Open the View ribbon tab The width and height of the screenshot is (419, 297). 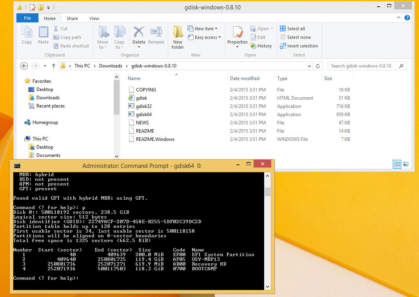94,18
